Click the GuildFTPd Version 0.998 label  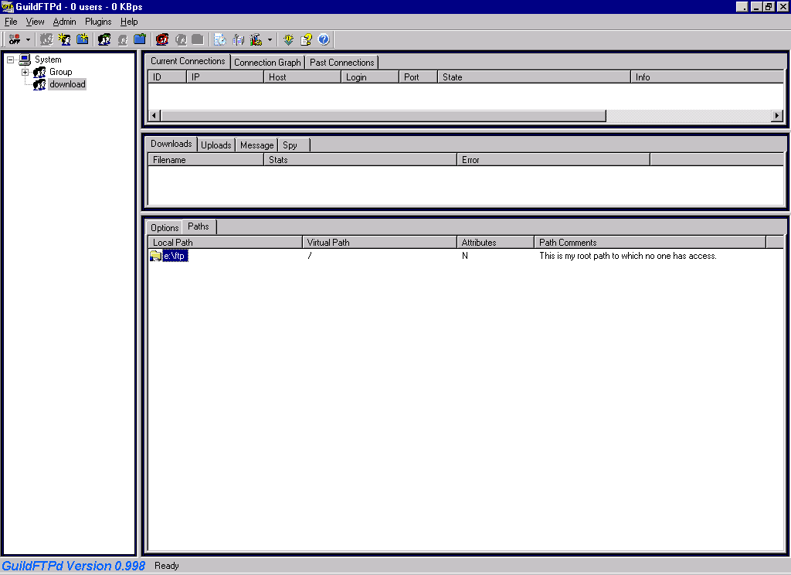click(73, 566)
